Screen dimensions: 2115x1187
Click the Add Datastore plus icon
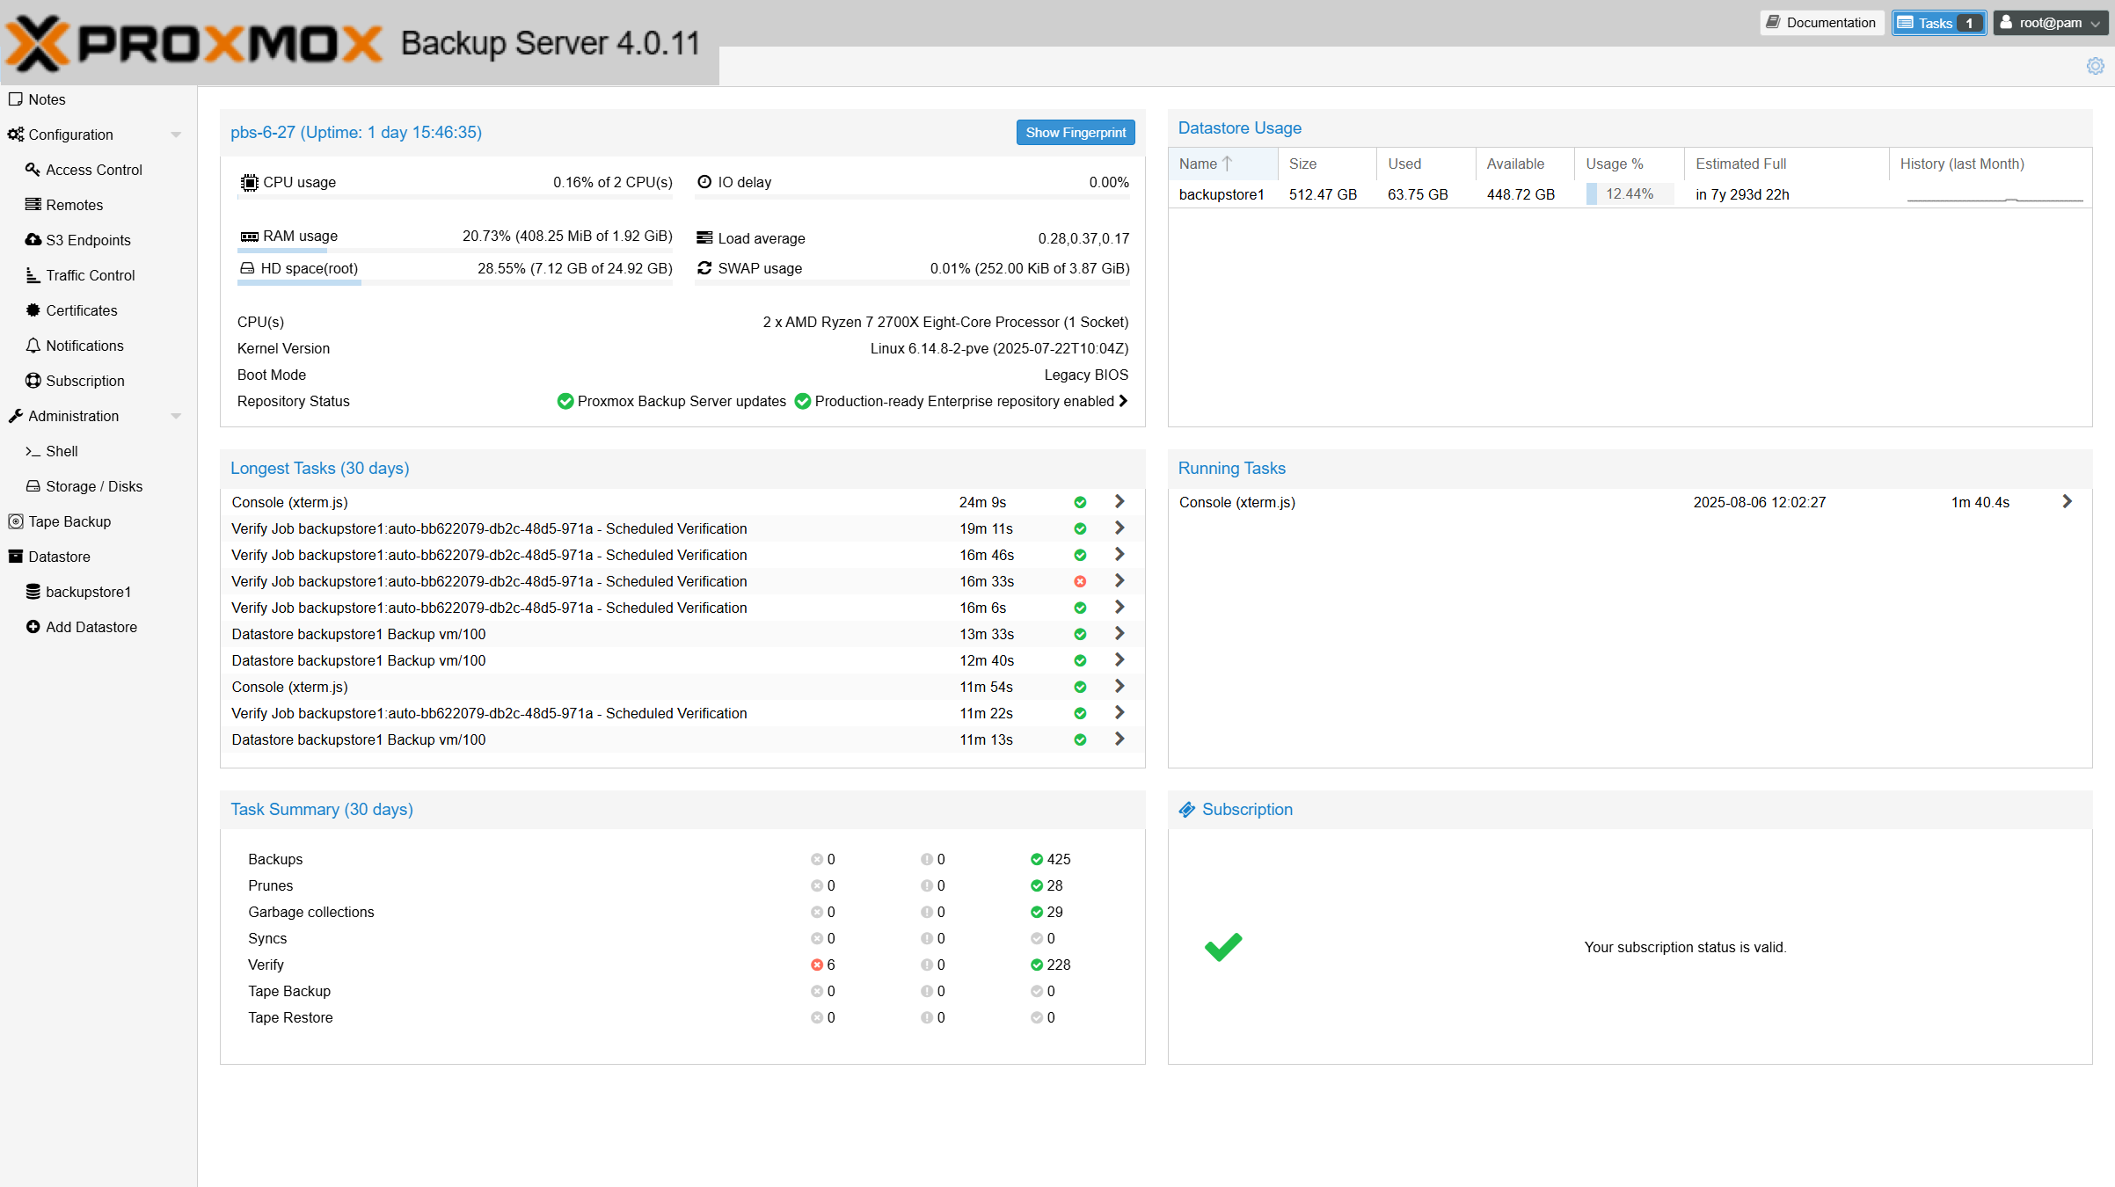tap(33, 627)
